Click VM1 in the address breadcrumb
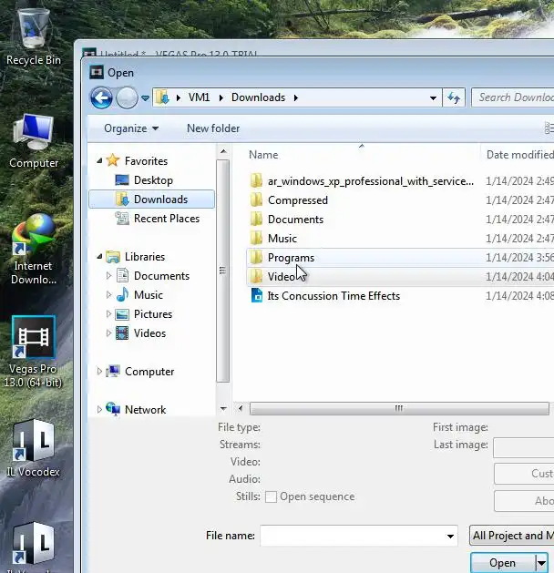 199,97
